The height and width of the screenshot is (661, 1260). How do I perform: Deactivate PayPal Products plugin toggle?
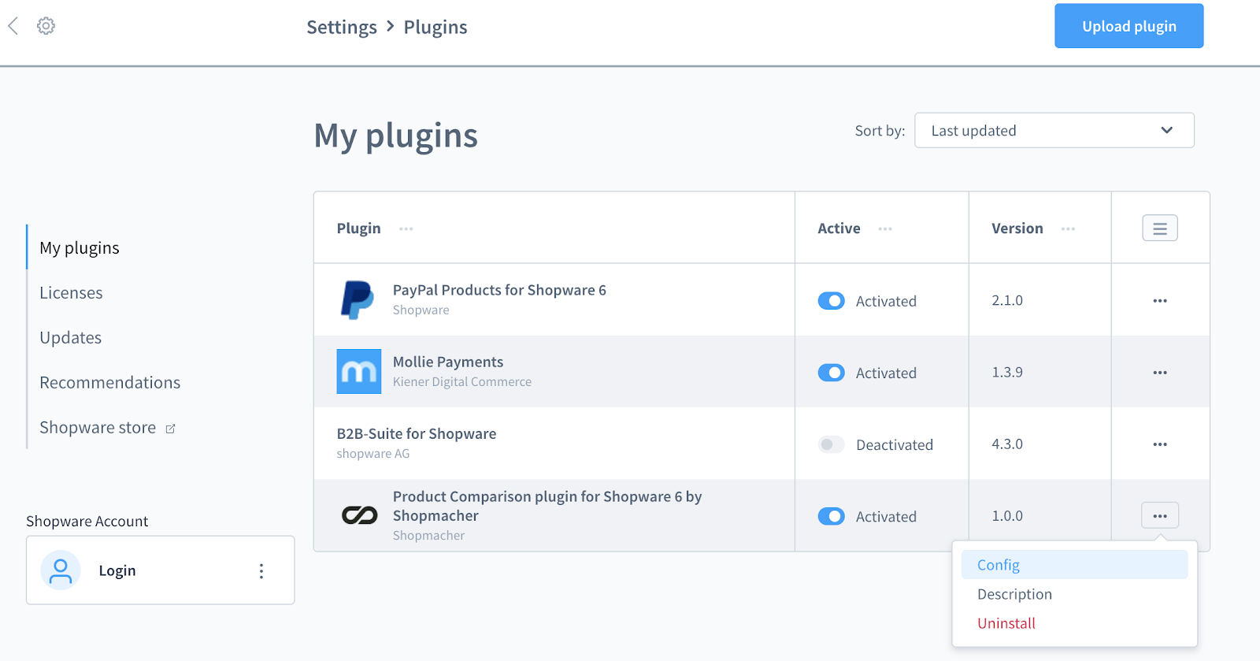click(831, 301)
